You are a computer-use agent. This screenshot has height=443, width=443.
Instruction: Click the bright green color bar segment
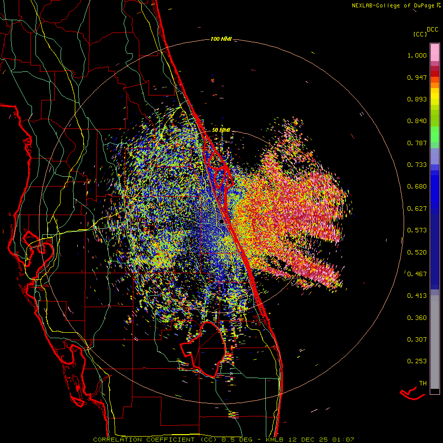click(x=435, y=134)
